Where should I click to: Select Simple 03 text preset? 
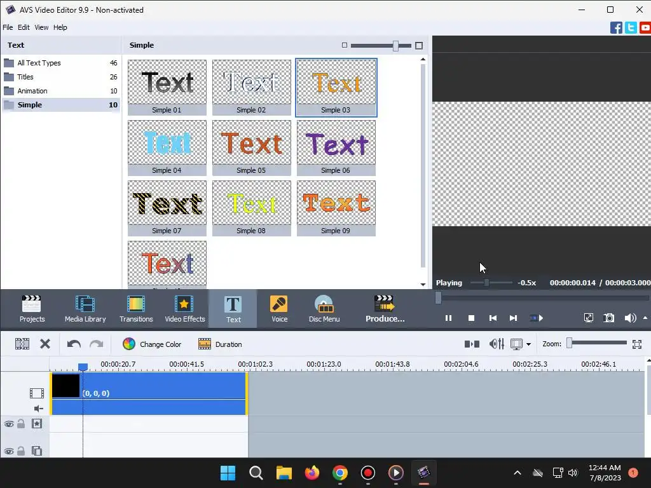click(x=336, y=88)
